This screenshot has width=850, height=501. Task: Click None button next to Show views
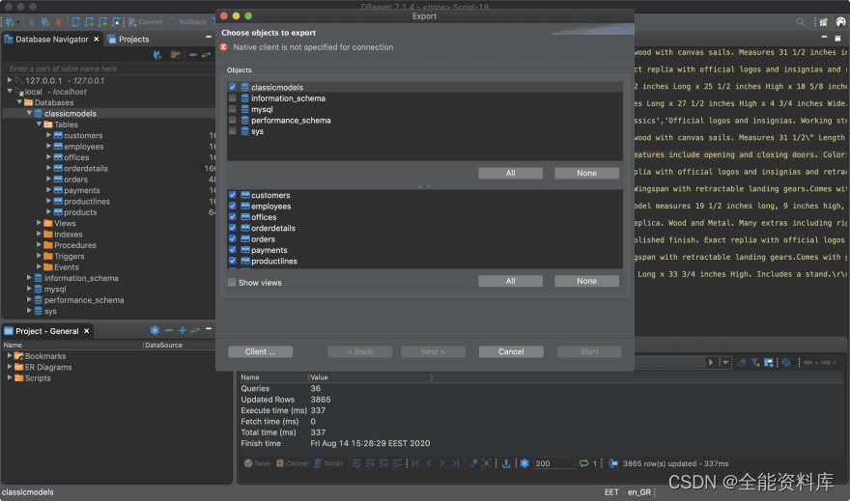click(x=586, y=281)
